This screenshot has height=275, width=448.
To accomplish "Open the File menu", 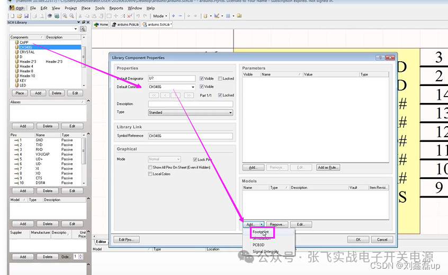I will click(33, 8).
